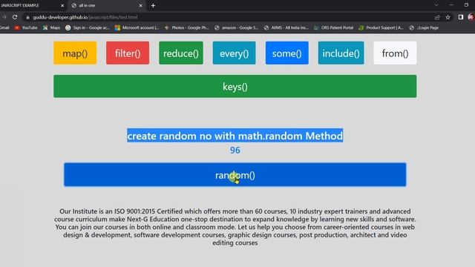Viewport: 475px width, 267px height.
Task: Toggle browser side panel
Action: click(461, 17)
